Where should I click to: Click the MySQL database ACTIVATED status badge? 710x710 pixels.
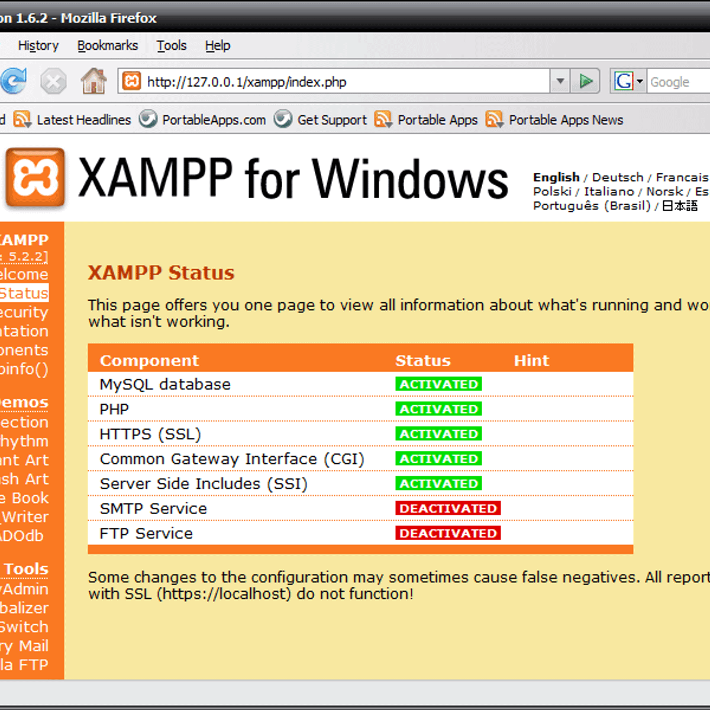pos(438,384)
